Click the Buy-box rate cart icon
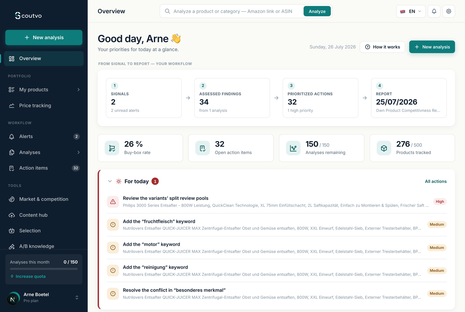 pos(112,148)
